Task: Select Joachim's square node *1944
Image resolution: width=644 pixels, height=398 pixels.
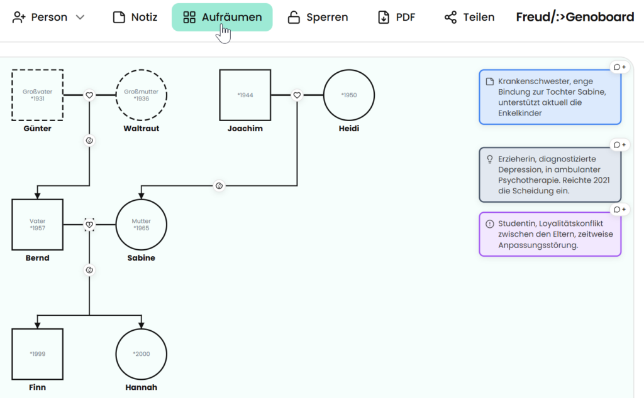Action: point(245,95)
